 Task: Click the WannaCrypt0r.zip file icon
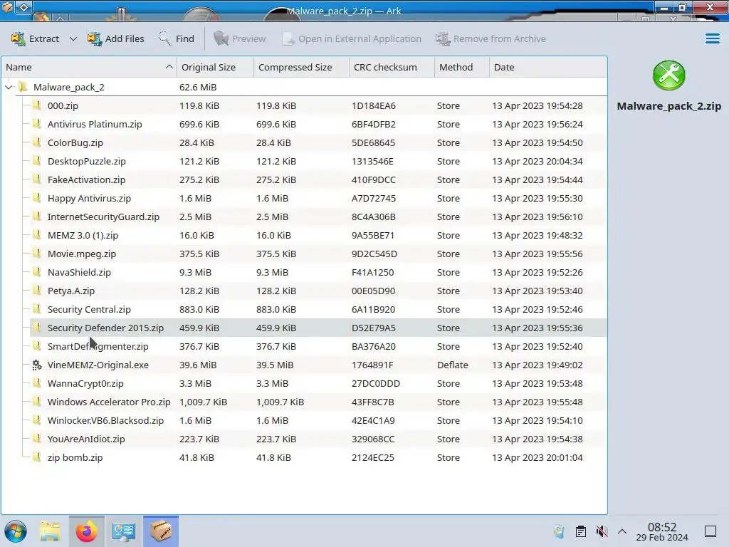pos(37,383)
